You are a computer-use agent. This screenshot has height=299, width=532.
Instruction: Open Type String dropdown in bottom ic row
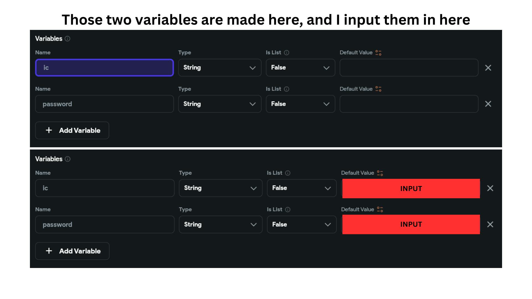tap(221, 188)
